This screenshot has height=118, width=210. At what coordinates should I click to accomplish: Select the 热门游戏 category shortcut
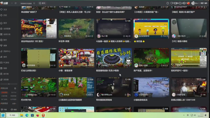tap(4, 99)
